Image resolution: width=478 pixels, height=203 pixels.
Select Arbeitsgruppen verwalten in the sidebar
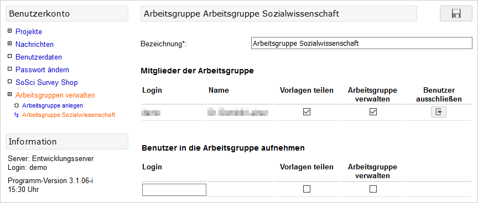point(55,95)
